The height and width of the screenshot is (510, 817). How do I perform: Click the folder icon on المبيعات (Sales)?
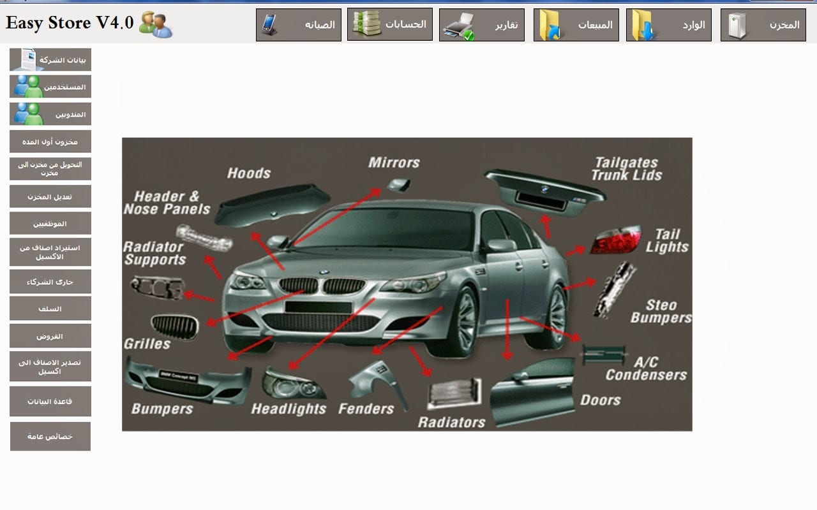point(549,25)
